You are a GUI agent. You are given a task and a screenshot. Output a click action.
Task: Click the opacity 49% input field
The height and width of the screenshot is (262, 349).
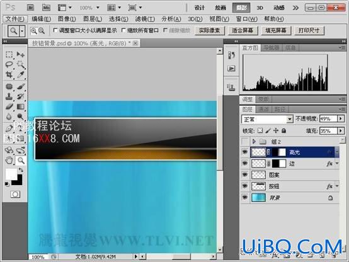click(x=328, y=119)
